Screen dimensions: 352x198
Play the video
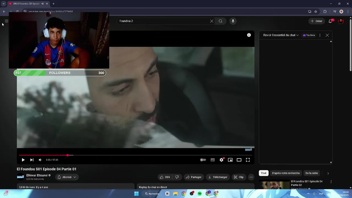click(x=23, y=160)
